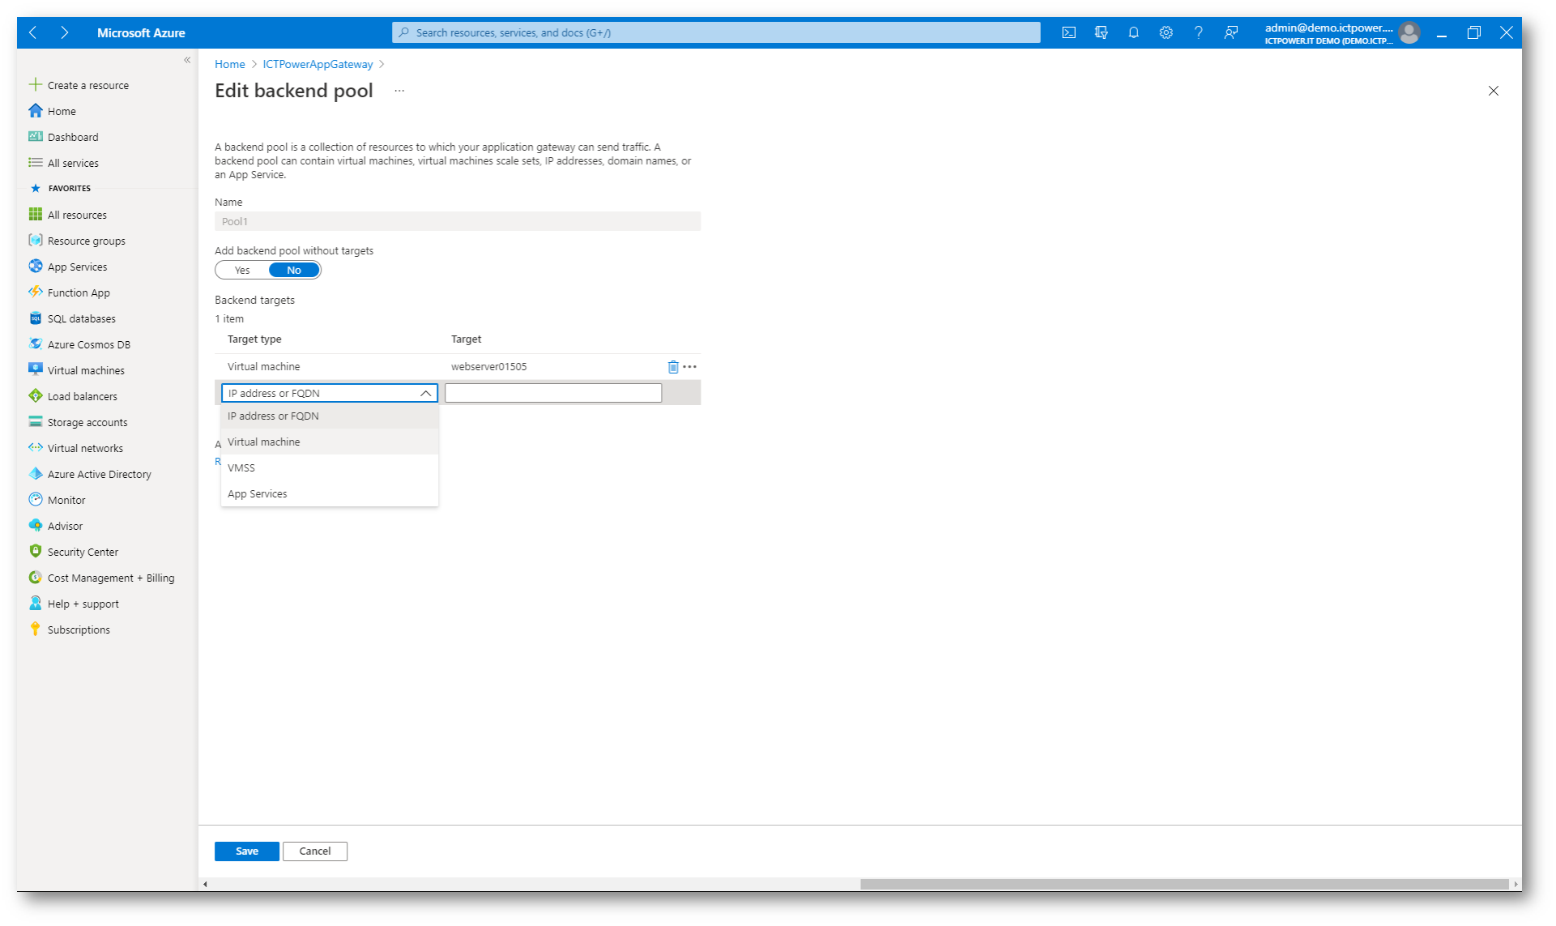
Task: Choose VMSS target type
Action: [x=330, y=467]
